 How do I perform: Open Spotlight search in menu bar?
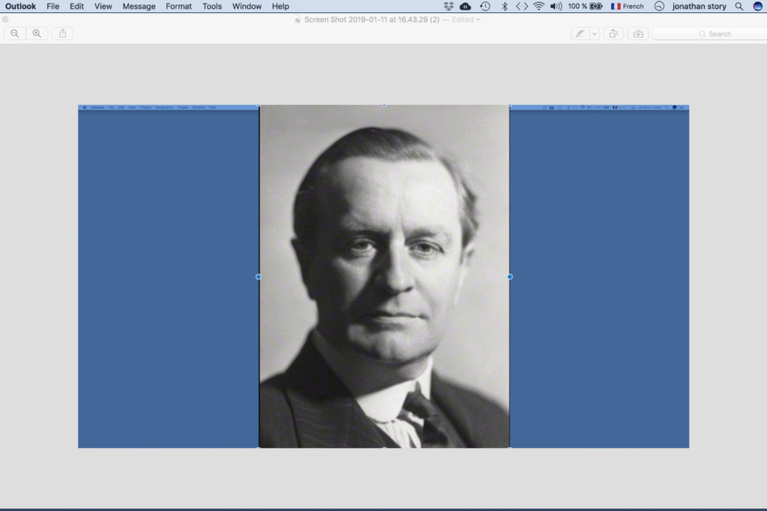tap(739, 6)
